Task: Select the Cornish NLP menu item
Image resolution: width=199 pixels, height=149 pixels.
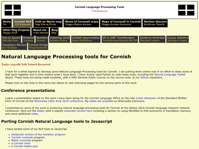Action: (23, 23)
